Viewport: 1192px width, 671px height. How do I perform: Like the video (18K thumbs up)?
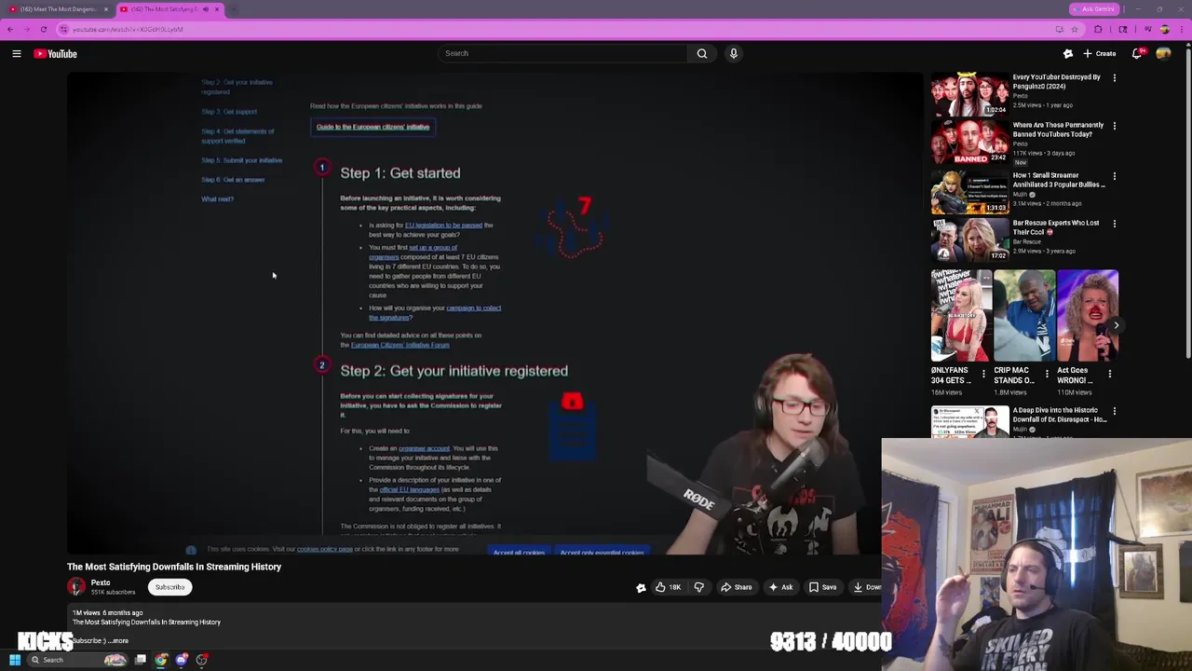coord(668,587)
